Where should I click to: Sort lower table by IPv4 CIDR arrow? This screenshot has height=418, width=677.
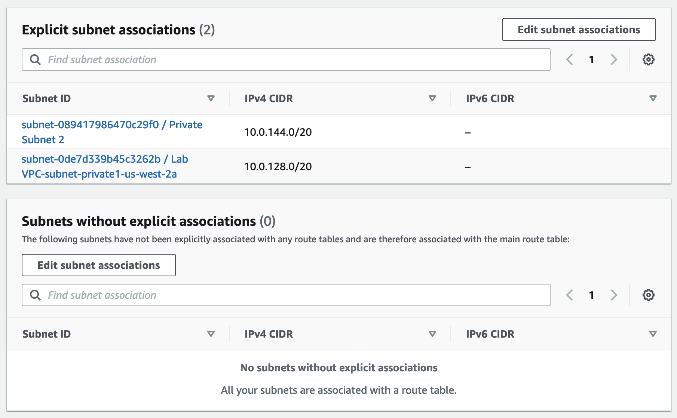(x=432, y=334)
